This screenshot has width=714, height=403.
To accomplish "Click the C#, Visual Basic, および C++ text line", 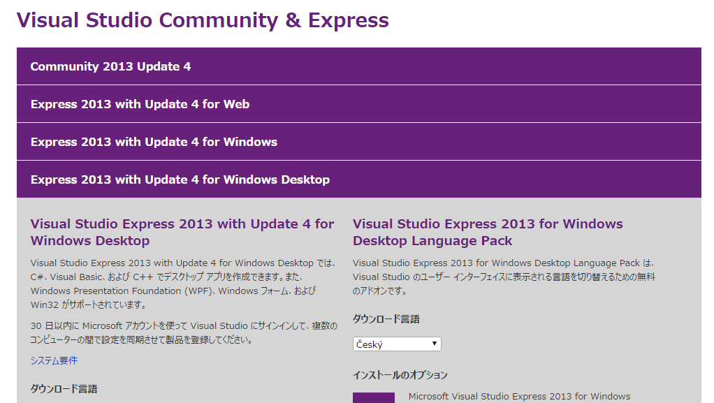I will point(183,277).
